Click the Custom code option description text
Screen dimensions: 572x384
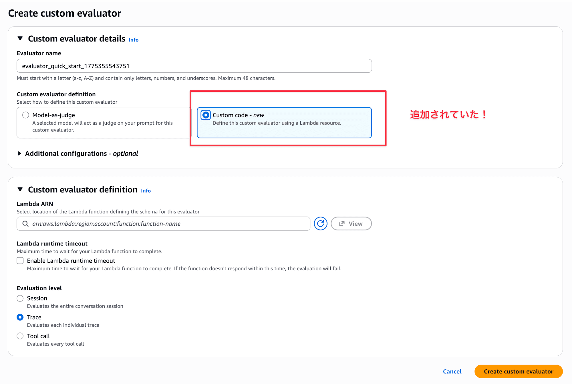point(277,123)
